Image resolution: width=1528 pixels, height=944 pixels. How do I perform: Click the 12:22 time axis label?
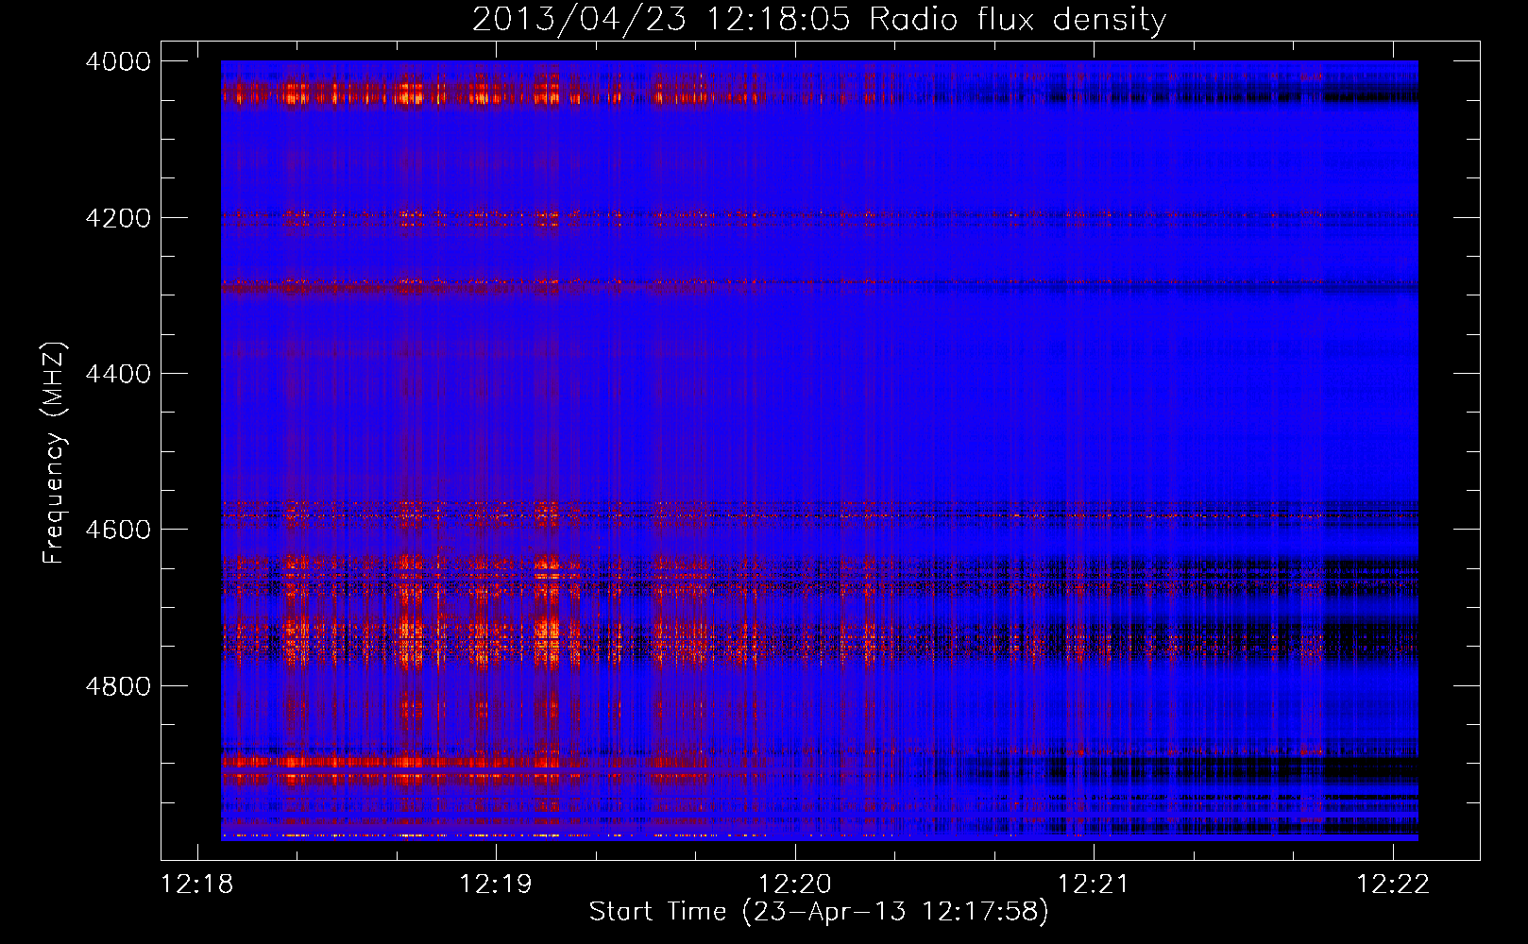[1393, 885]
